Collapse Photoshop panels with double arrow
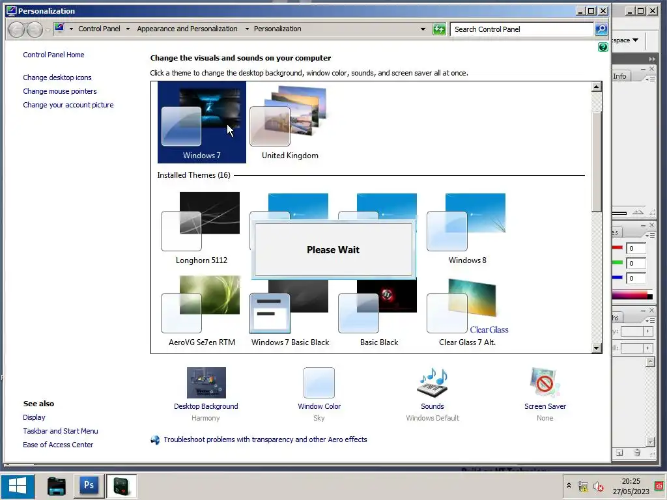 click(652, 59)
